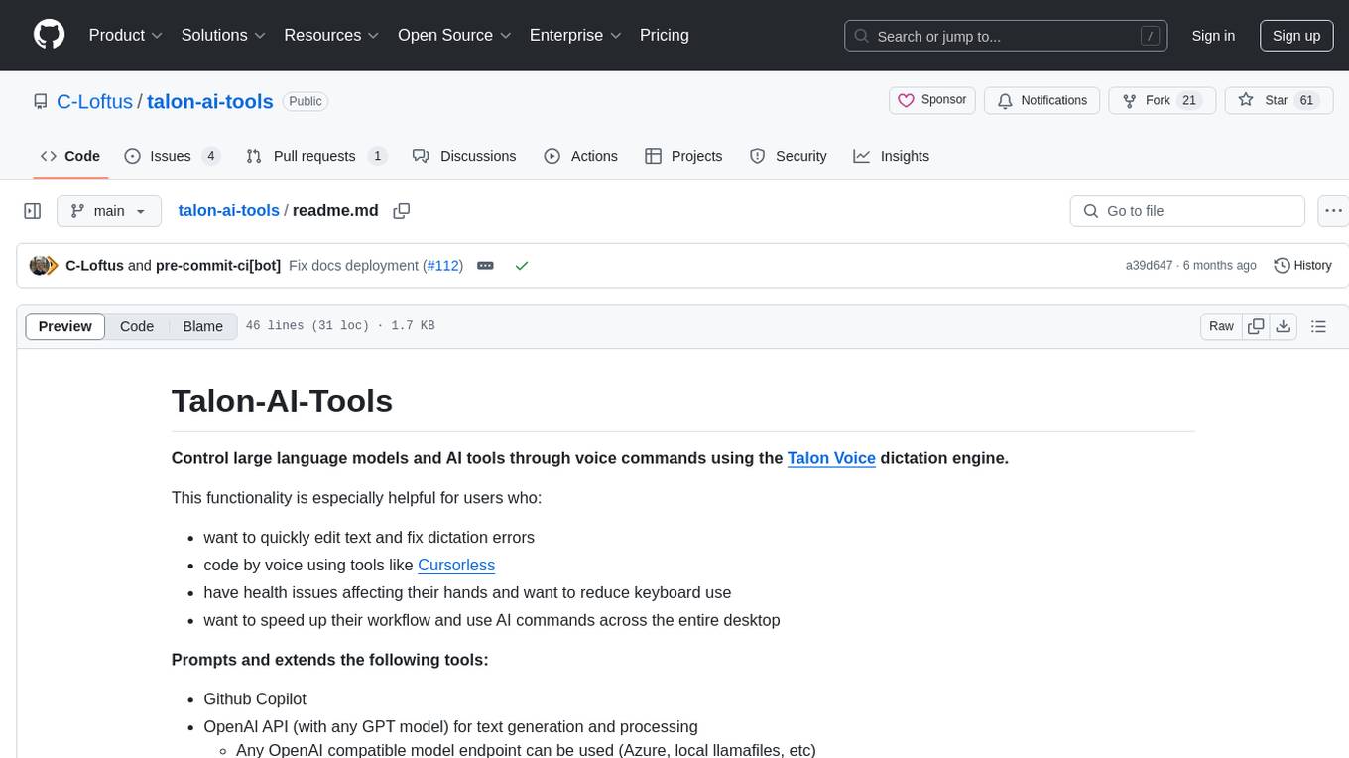Click '46 lines (31 loc) · 1.7 KB' text
The width and height of the screenshot is (1349, 758).
point(340,326)
